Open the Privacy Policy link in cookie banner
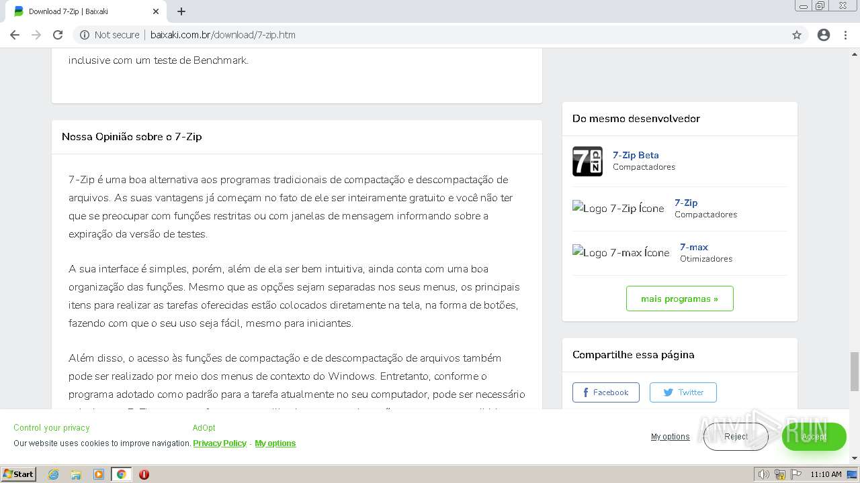The height and width of the screenshot is (483, 860). click(x=220, y=443)
